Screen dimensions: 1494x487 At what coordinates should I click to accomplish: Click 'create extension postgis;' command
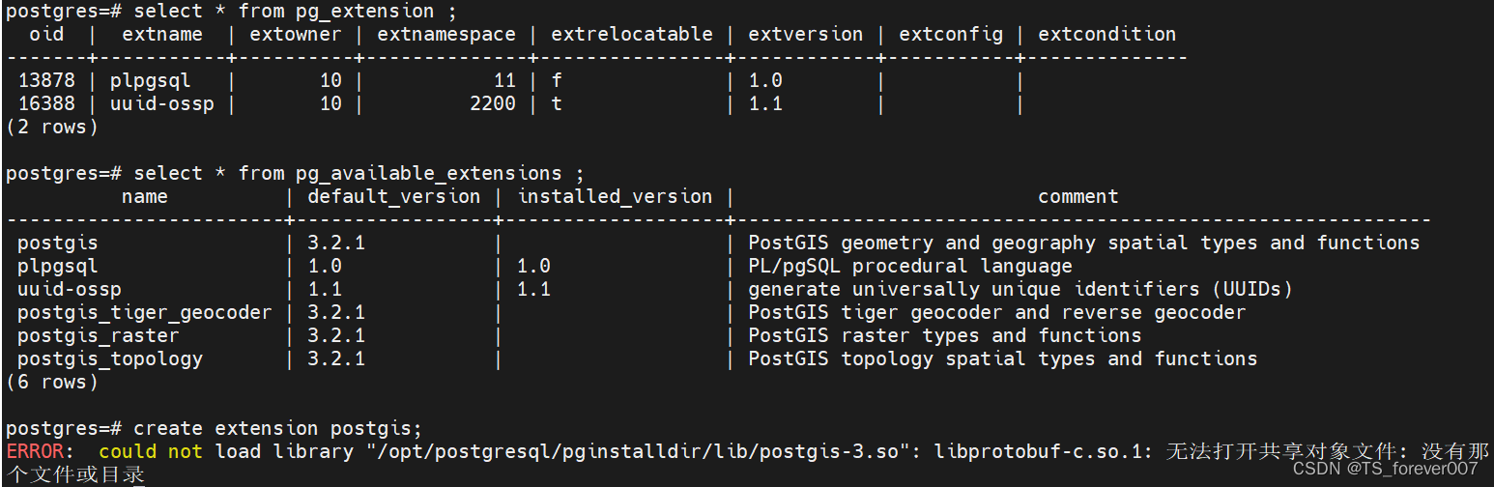click(x=278, y=429)
